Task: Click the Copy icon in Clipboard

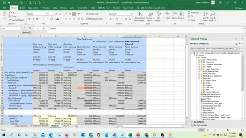Action: point(10,16)
